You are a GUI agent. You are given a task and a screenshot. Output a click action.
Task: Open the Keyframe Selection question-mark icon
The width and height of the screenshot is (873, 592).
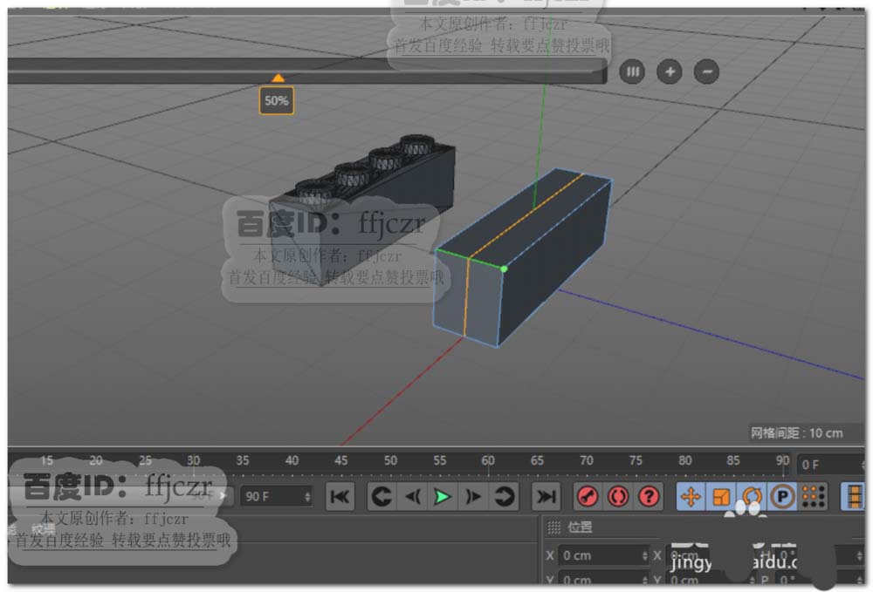click(649, 496)
